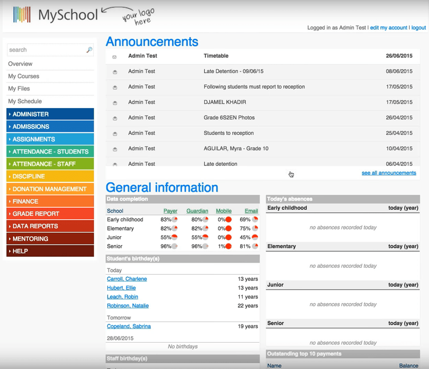Expand the FINANCE menu section

[x=50, y=201]
